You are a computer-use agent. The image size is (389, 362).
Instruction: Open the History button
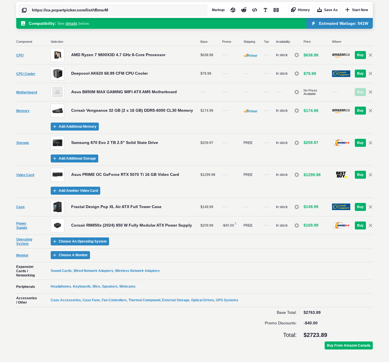[x=300, y=10]
